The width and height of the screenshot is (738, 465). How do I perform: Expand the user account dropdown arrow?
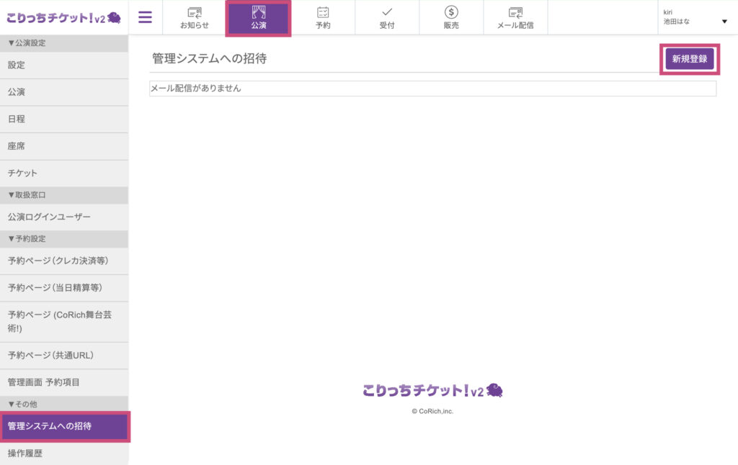(x=724, y=21)
